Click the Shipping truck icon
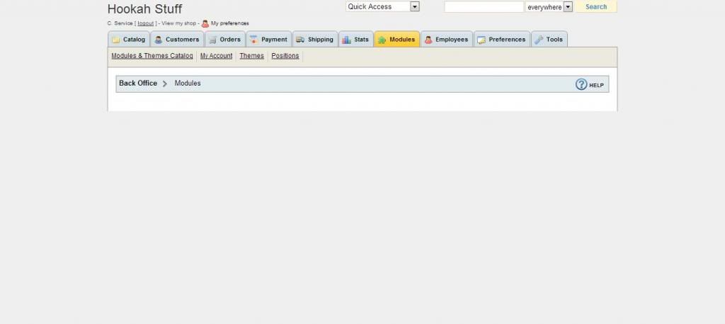725x324 pixels. point(300,40)
